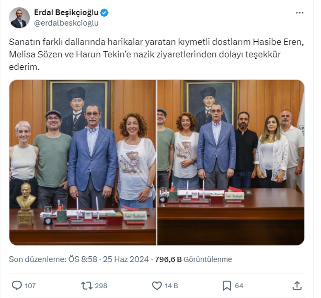Viewport: 321px width, 298px height.
Task: Like the tweet with the heart icon
Action: point(157,286)
